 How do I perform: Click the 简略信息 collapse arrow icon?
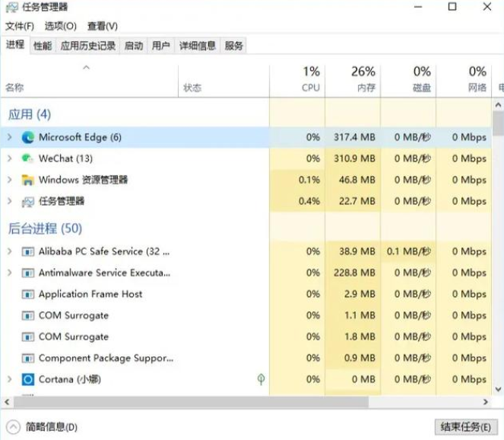pyautogui.click(x=13, y=427)
